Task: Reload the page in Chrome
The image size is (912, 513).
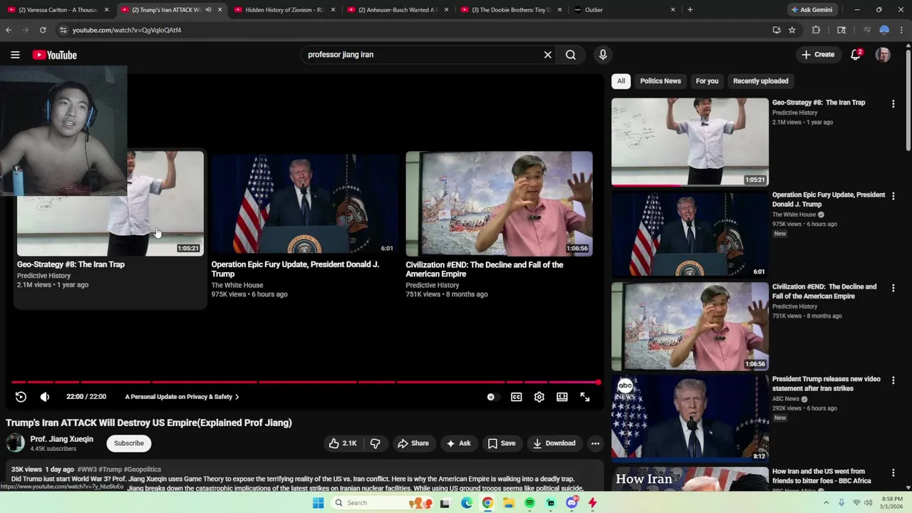Action: (43, 30)
